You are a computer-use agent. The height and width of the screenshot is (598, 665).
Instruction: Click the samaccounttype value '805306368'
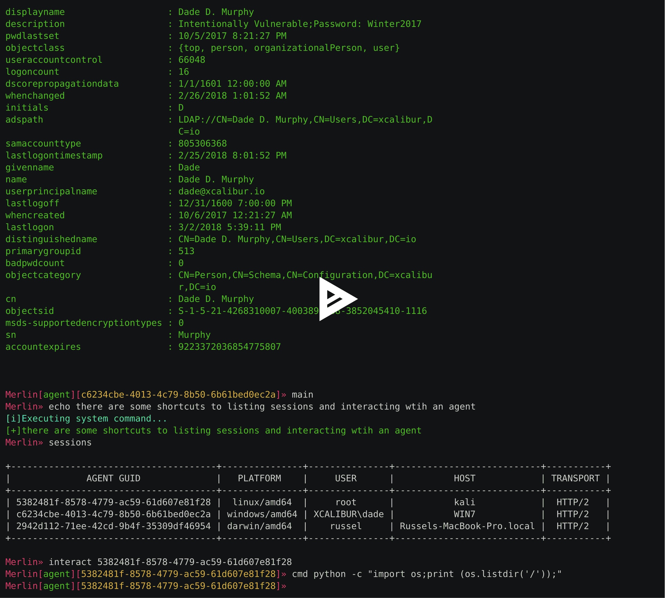202,143
